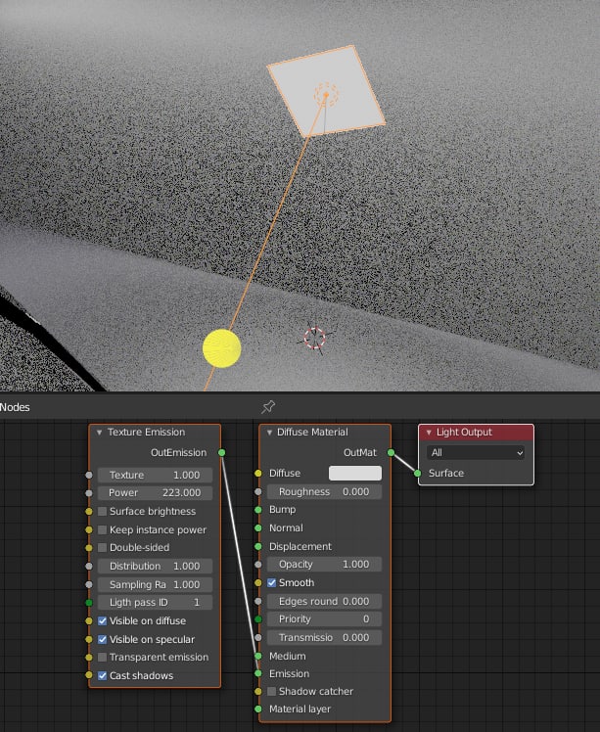Click the 3D cursor in viewport

[x=315, y=338]
